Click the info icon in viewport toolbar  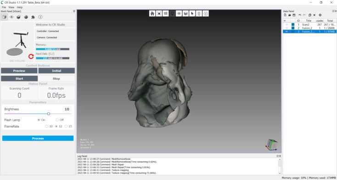(x=206, y=13)
